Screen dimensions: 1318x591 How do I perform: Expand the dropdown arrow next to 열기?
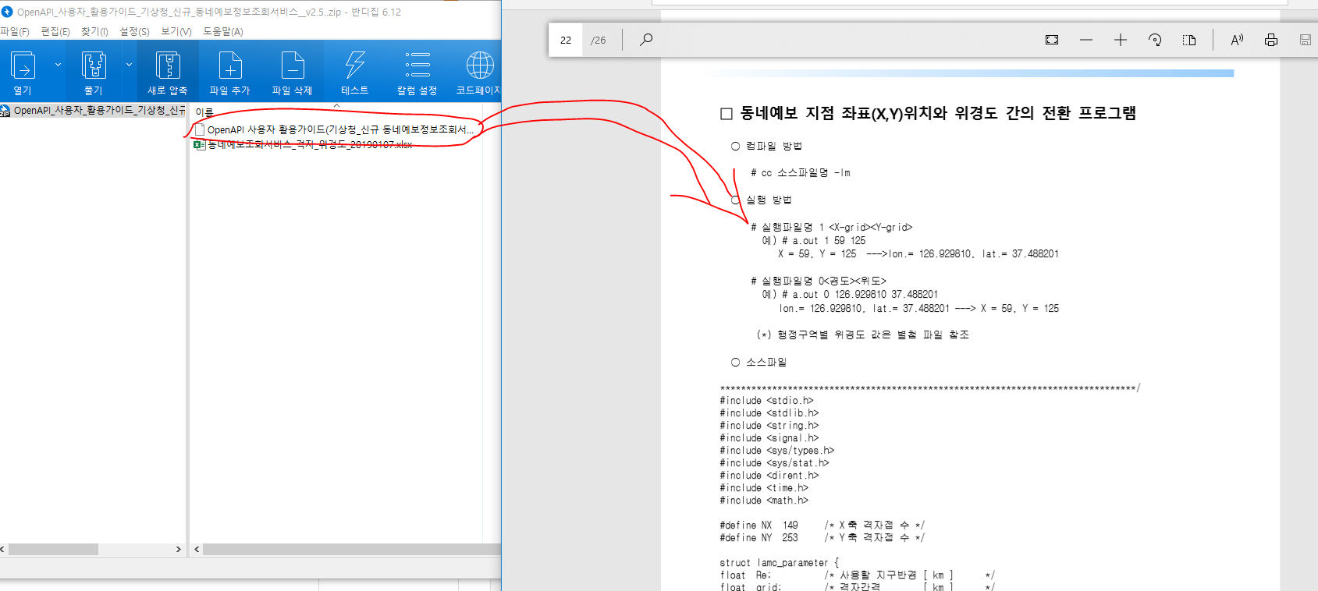click(58, 65)
